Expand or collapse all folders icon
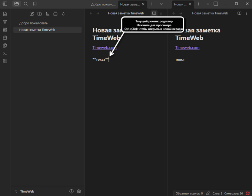Image resolution: width=252 pixels, height=196 pixels. pos(63,14)
